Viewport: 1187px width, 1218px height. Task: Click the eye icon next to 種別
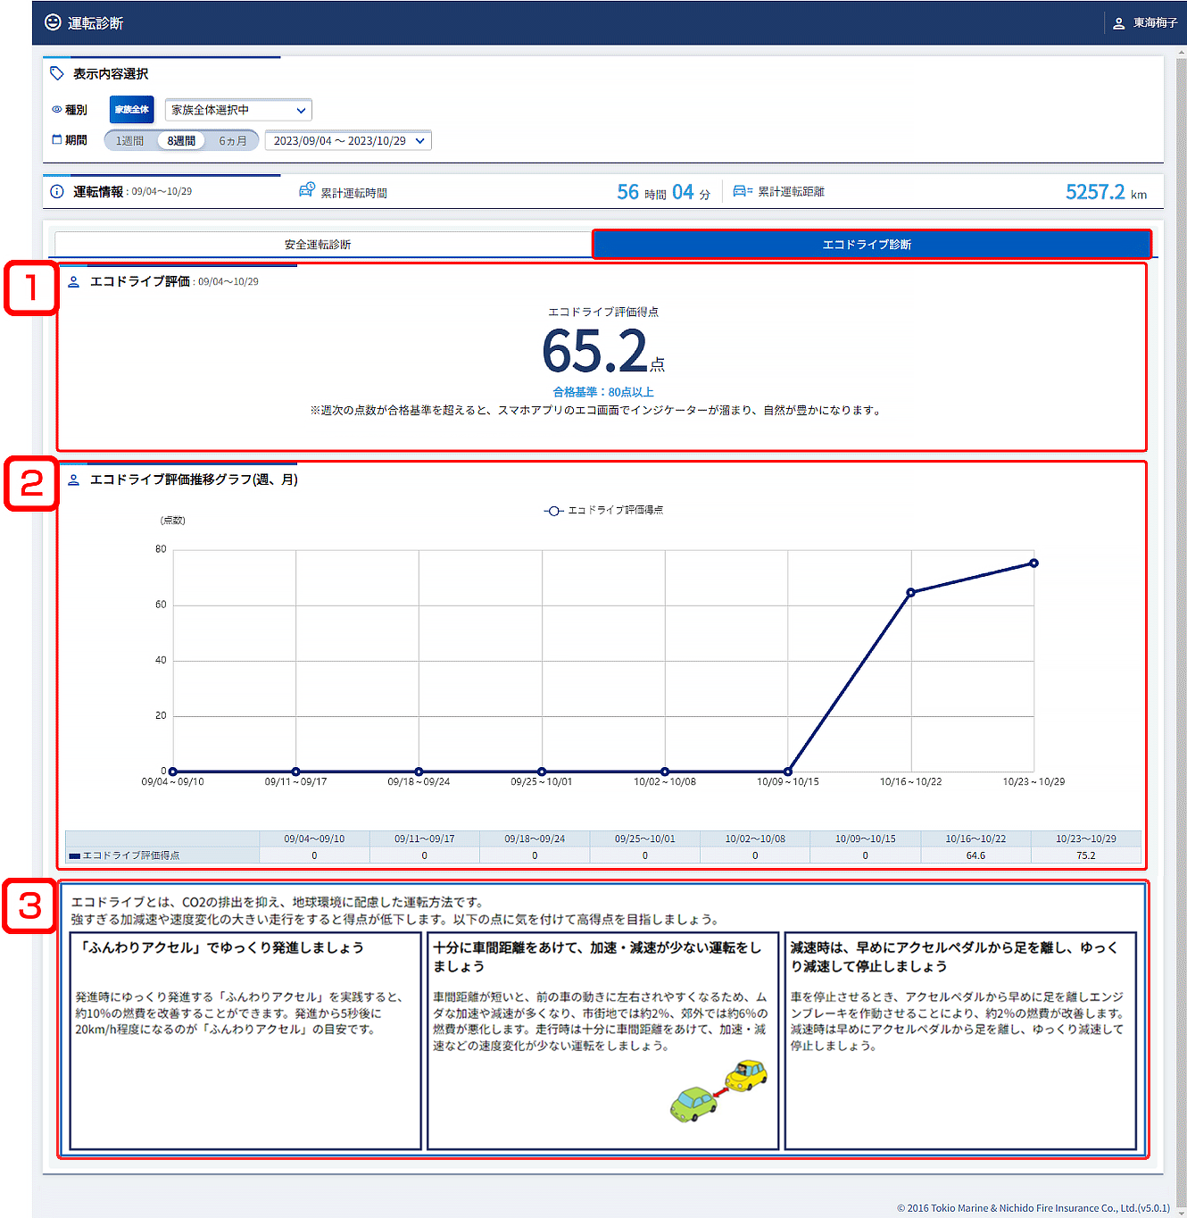(57, 110)
